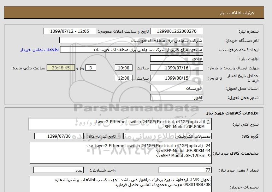Image resolution: width=272 pixels, height=192 pixels.
Task: Click the price validity date 1399/08/15
Action: pyautogui.click(x=177, y=78)
